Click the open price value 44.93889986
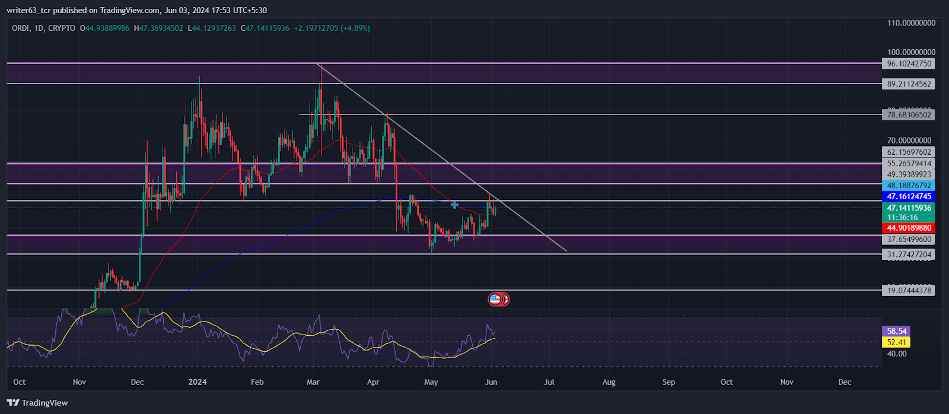Viewport: 949px width, 414px height. (x=107, y=28)
